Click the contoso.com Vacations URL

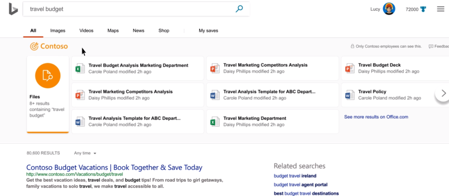point(74,174)
